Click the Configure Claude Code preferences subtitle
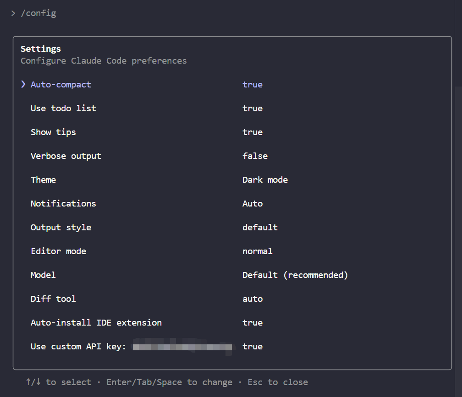The image size is (462, 397). tap(104, 61)
